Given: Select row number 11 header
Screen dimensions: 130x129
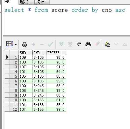Looking at the screenshot, I should point(14,105).
